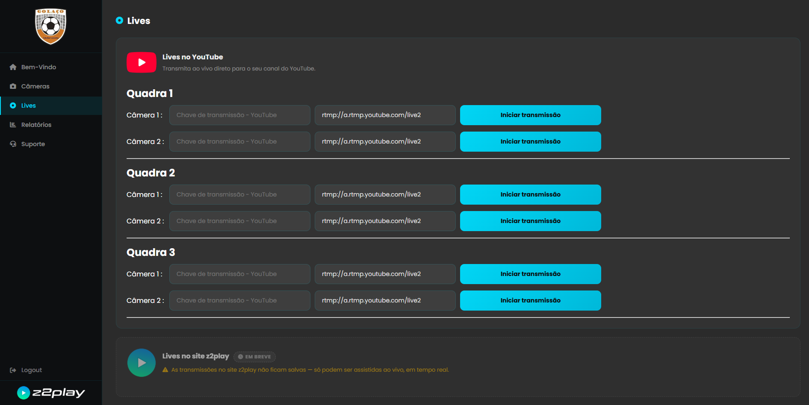This screenshot has height=405, width=809.
Task: Click the Chave de transmissão field for Quadra 2 Câmera 1
Action: point(239,194)
